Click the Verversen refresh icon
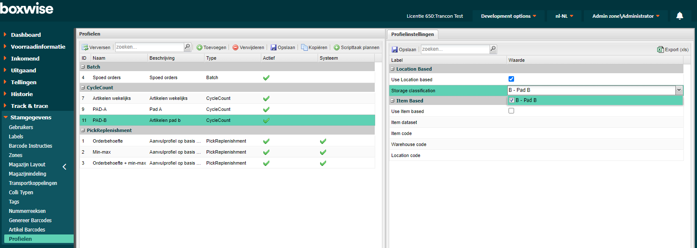 click(85, 47)
